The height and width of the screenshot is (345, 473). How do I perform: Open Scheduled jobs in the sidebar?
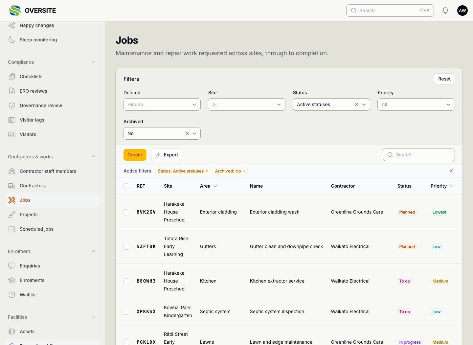coord(52,229)
